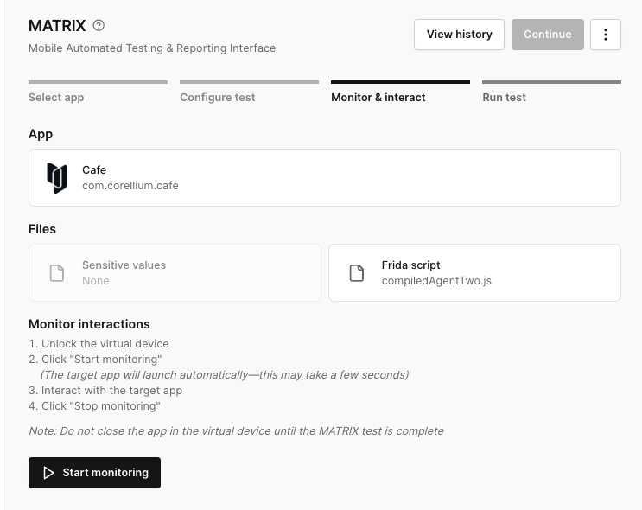This screenshot has width=642, height=510.
Task: Click the 'Click "Start monitoring"' instruction line
Action: (95, 360)
